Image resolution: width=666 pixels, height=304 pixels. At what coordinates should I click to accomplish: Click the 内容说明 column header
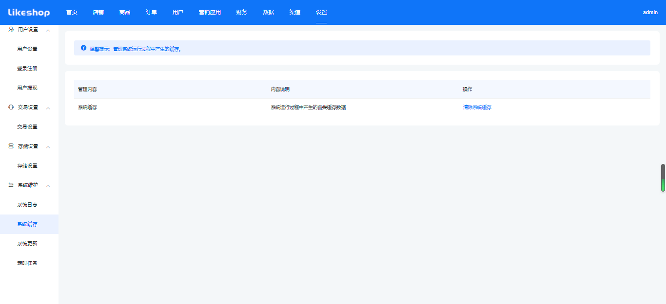pos(280,89)
